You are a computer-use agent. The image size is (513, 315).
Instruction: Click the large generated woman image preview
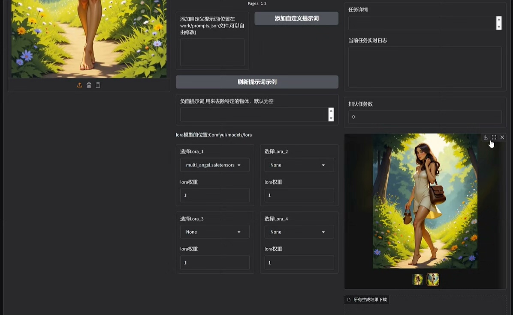tap(425, 201)
